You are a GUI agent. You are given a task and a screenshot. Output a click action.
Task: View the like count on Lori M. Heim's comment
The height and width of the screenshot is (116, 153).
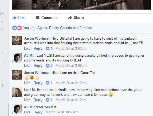49,100
